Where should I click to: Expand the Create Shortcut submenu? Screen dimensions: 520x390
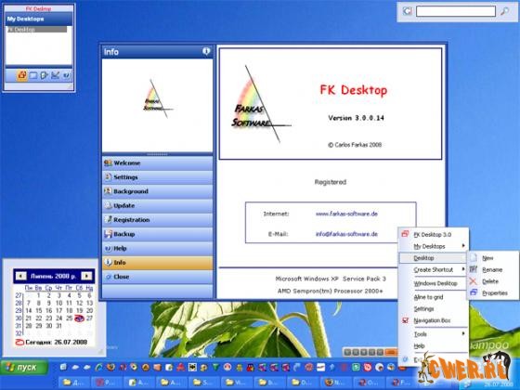click(x=433, y=270)
